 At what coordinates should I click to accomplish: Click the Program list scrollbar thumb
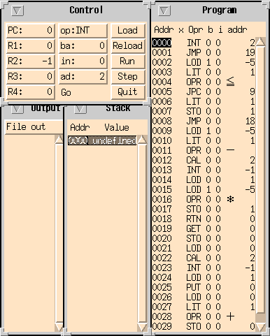click(261, 180)
